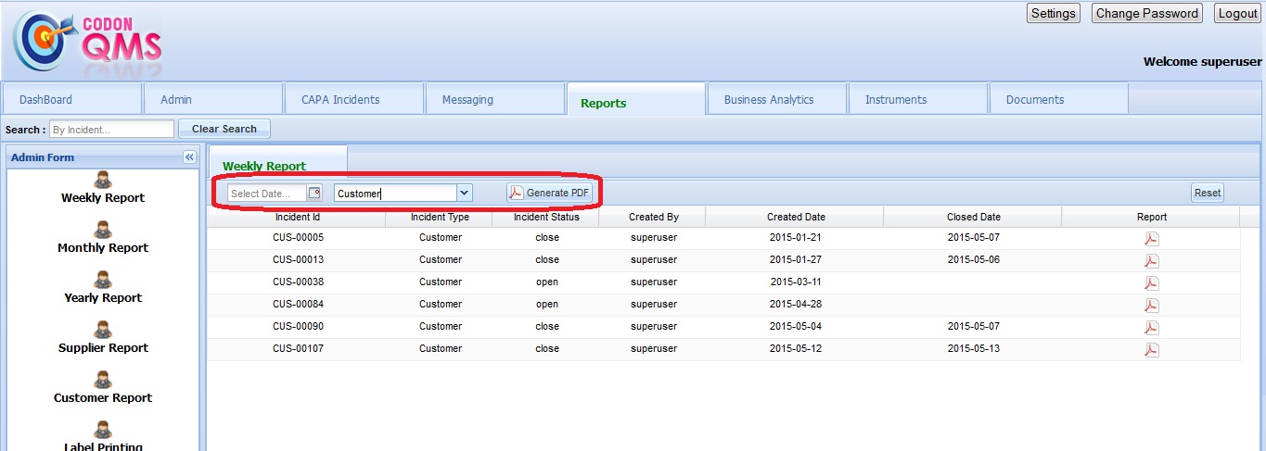Image resolution: width=1266 pixels, height=451 pixels.
Task: Open the date picker calendar icon
Action: pos(313,193)
